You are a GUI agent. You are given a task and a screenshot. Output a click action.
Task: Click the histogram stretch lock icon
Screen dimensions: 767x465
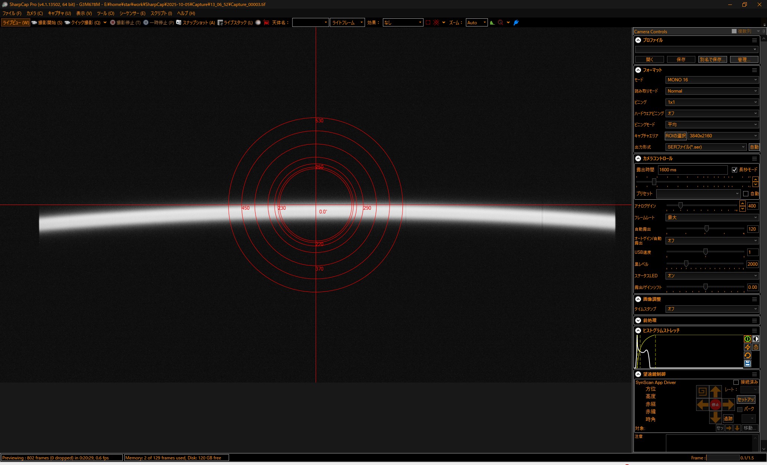click(756, 347)
